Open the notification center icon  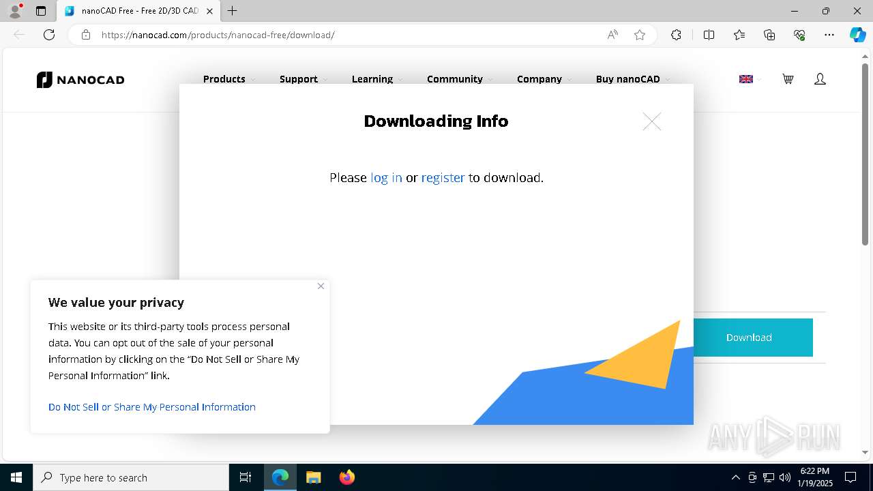[x=850, y=477]
